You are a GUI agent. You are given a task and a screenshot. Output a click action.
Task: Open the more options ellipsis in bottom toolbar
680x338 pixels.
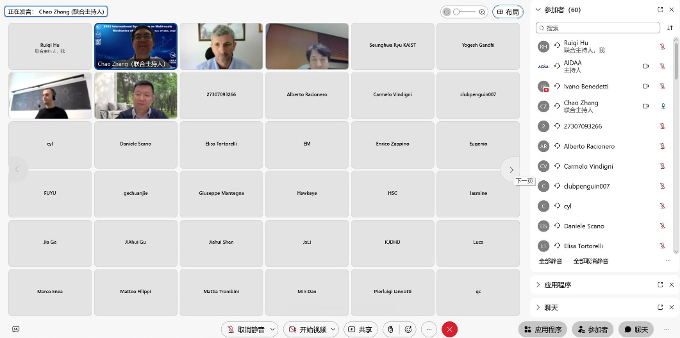429,329
